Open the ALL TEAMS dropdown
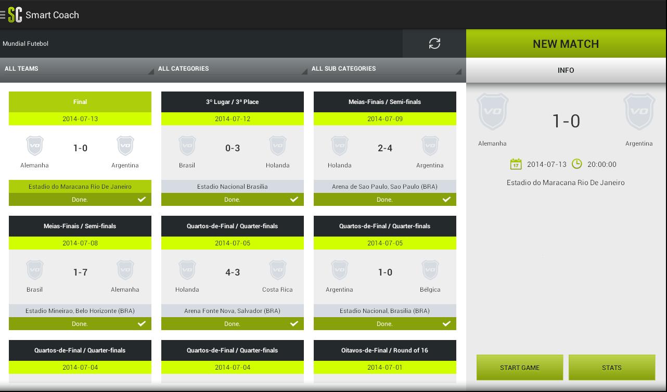Viewport: 667px width, 392px height. coord(78,69)
